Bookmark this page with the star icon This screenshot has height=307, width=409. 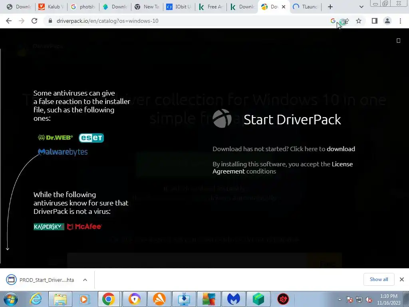[359, 21]
